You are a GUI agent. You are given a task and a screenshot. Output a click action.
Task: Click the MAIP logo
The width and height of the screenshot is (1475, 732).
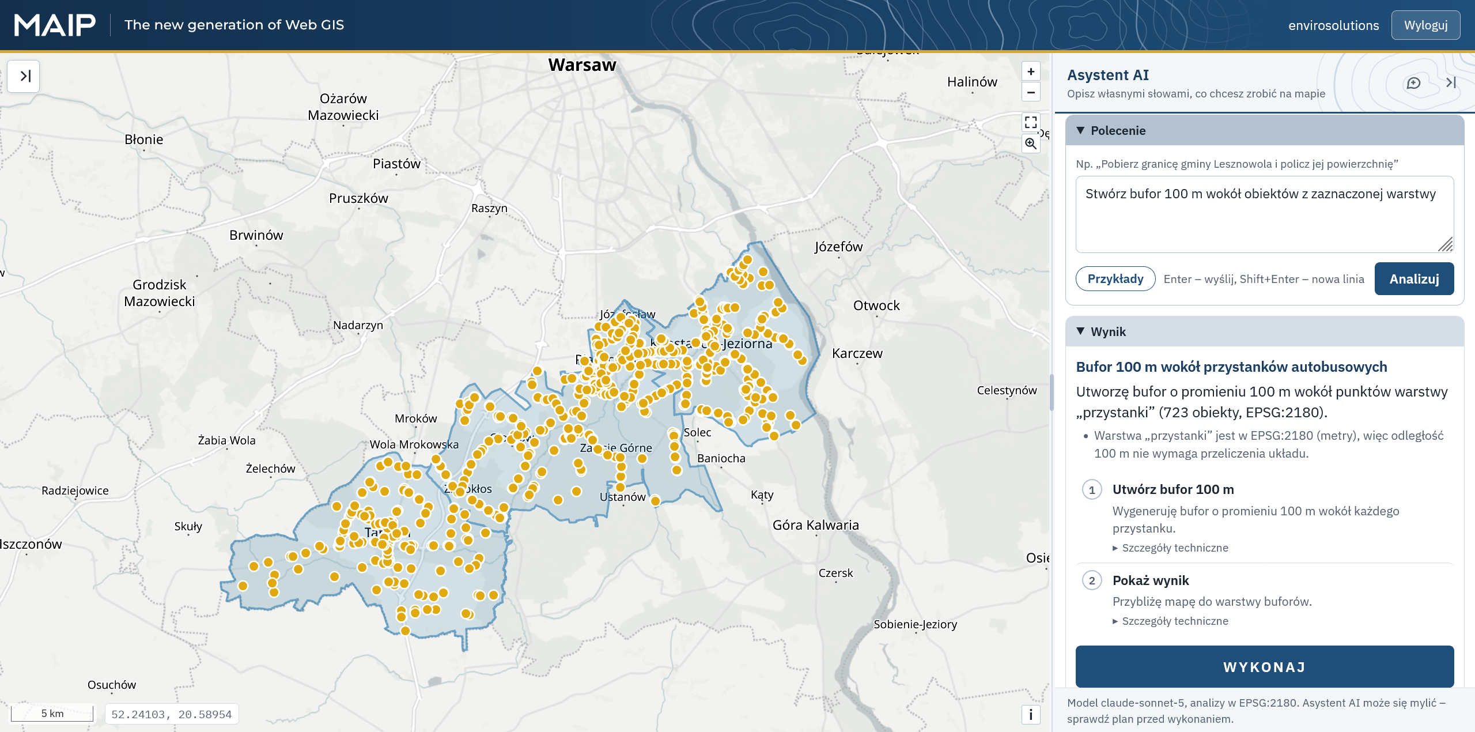pyautogui.click(x=55, y=25)
